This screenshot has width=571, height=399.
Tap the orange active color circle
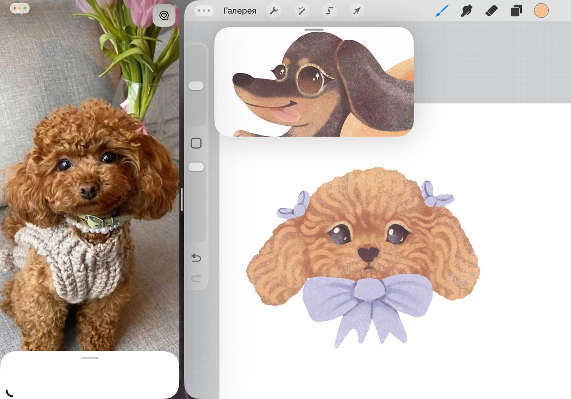tap(541, 11)
